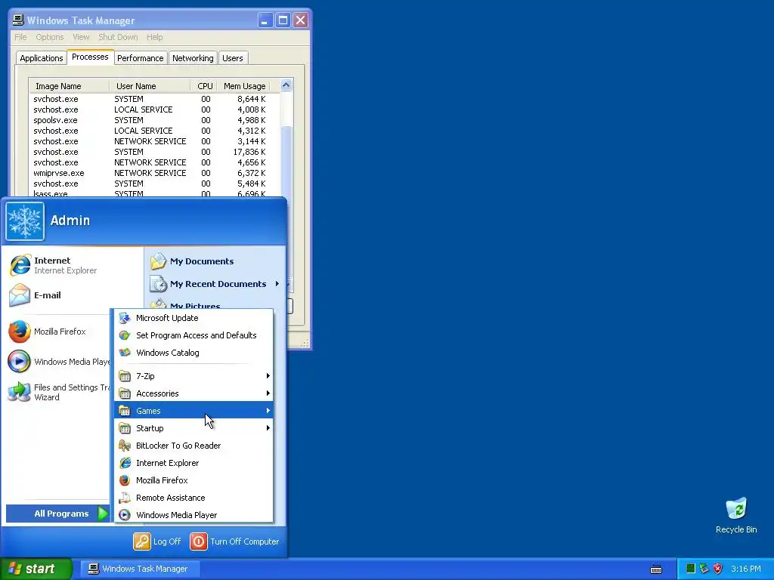Open Windows Media Player in Start menu left pane

pyautogui.click(x=58, y=362)
